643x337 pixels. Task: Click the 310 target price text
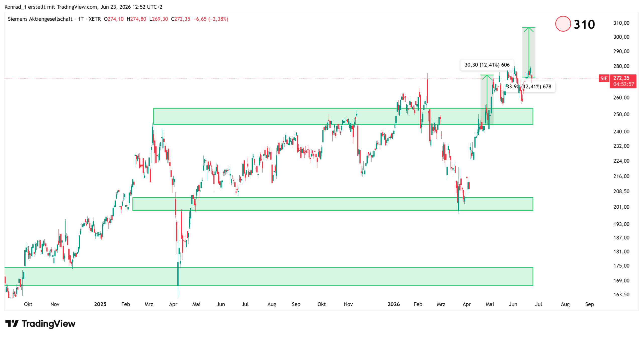click(x=584, y=25)
